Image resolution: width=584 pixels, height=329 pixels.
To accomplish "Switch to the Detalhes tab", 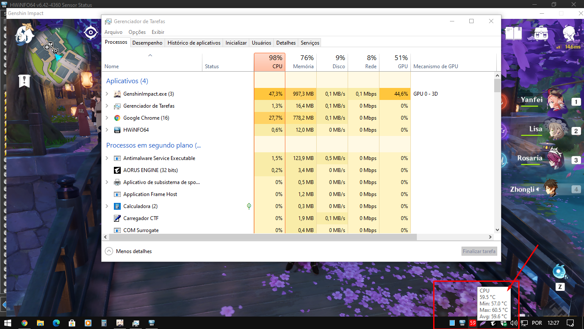I will click(x=286, y=43).
